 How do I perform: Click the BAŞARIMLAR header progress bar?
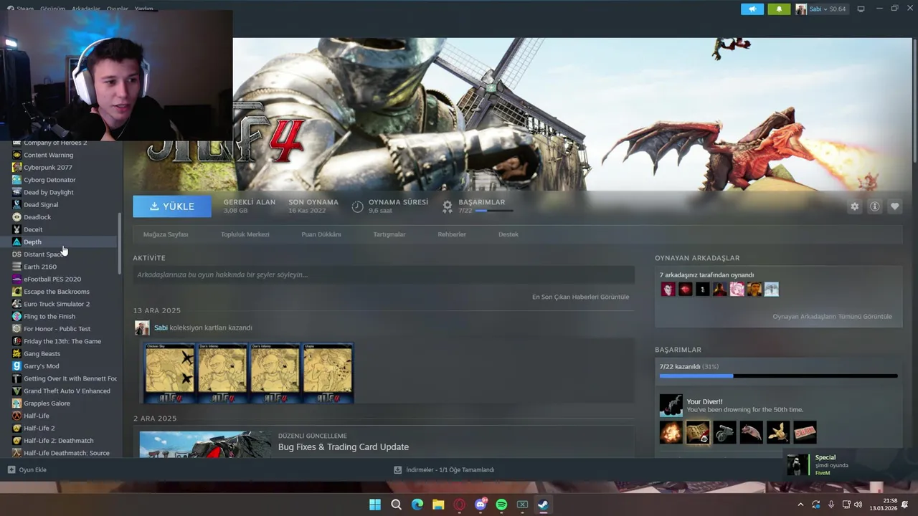coord(494,211)
